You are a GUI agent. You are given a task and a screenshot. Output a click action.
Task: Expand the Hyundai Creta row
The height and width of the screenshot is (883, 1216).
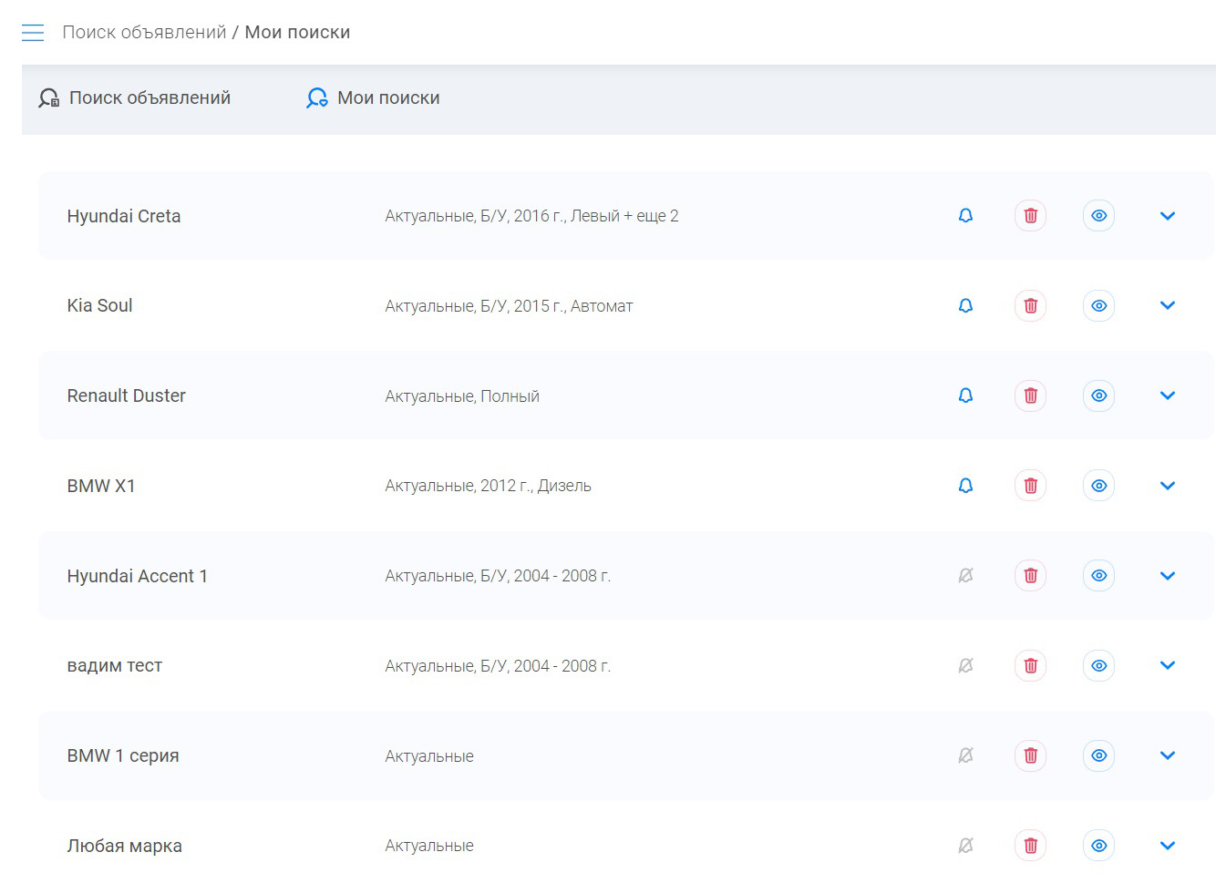[x=1168, y=216]
